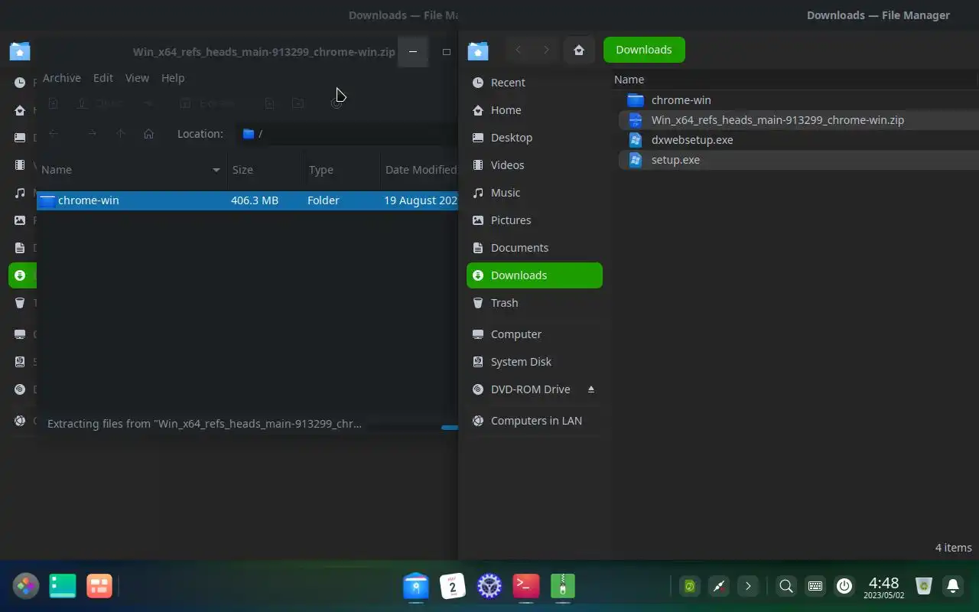Open Computer in right File Manager sidebar
Image resolution: width=979 pixels, height=612 pixels.
pos(535,334)
